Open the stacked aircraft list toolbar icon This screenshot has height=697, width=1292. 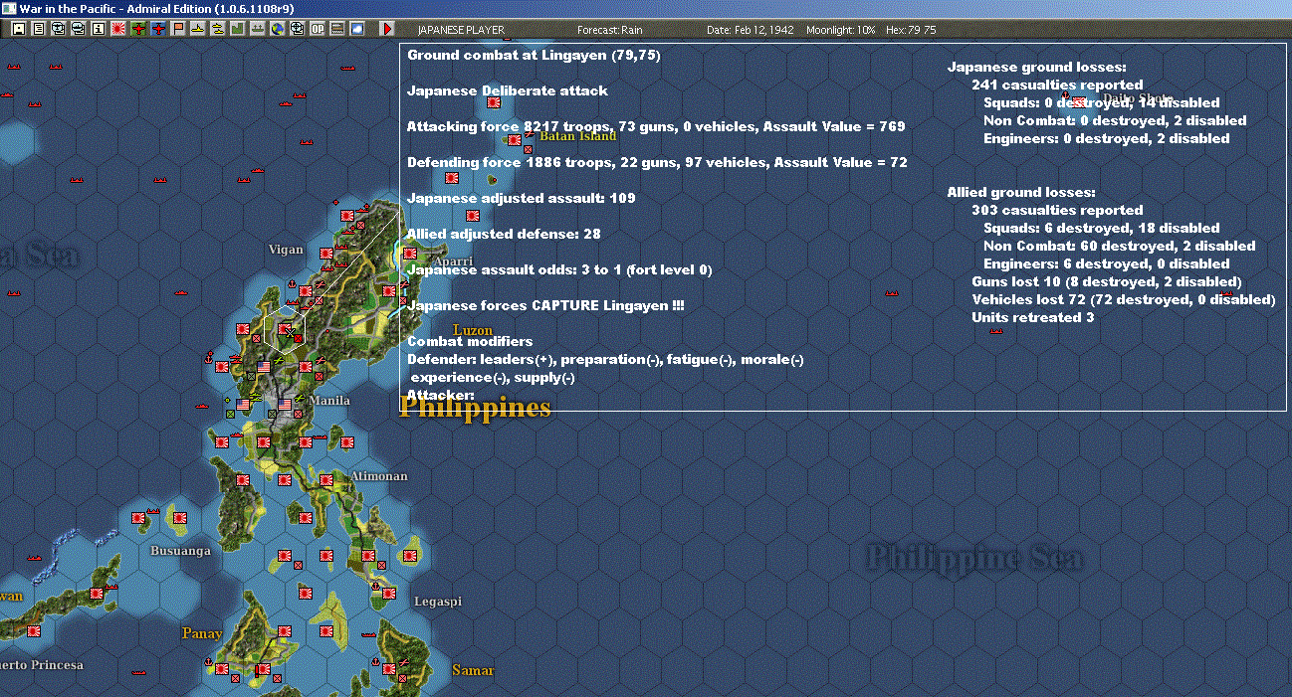(x=58, y=29)
